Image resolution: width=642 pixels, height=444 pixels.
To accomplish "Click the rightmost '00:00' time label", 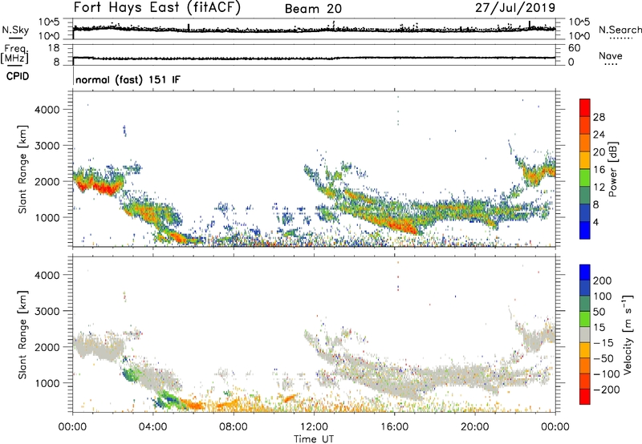I will pyautogui.click(x=555, y=427).
